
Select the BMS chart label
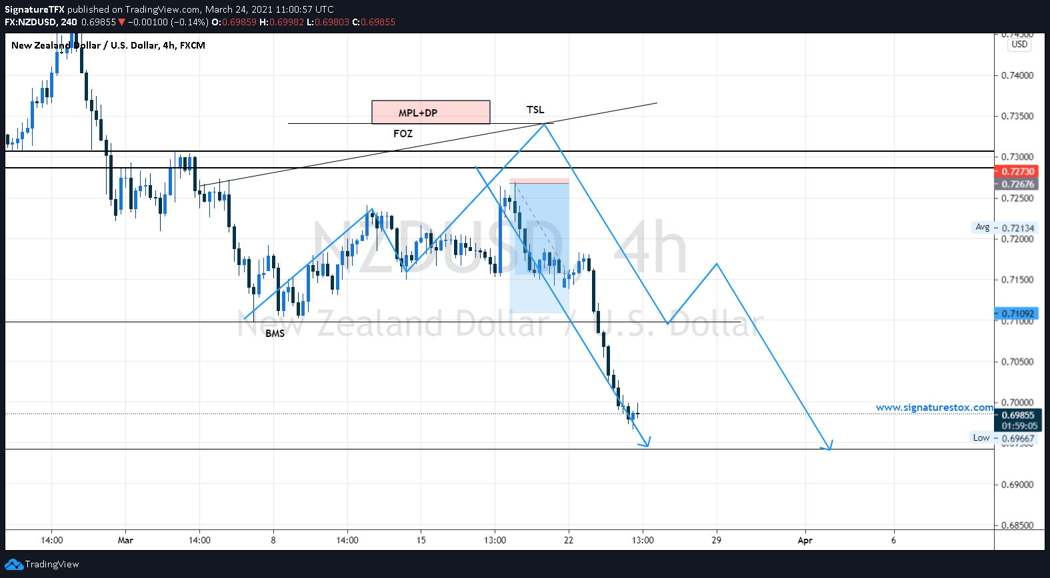[275, 333]
